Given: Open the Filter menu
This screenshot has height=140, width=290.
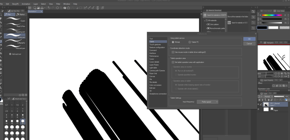Looking at the screenshot, I should (58, 4).
